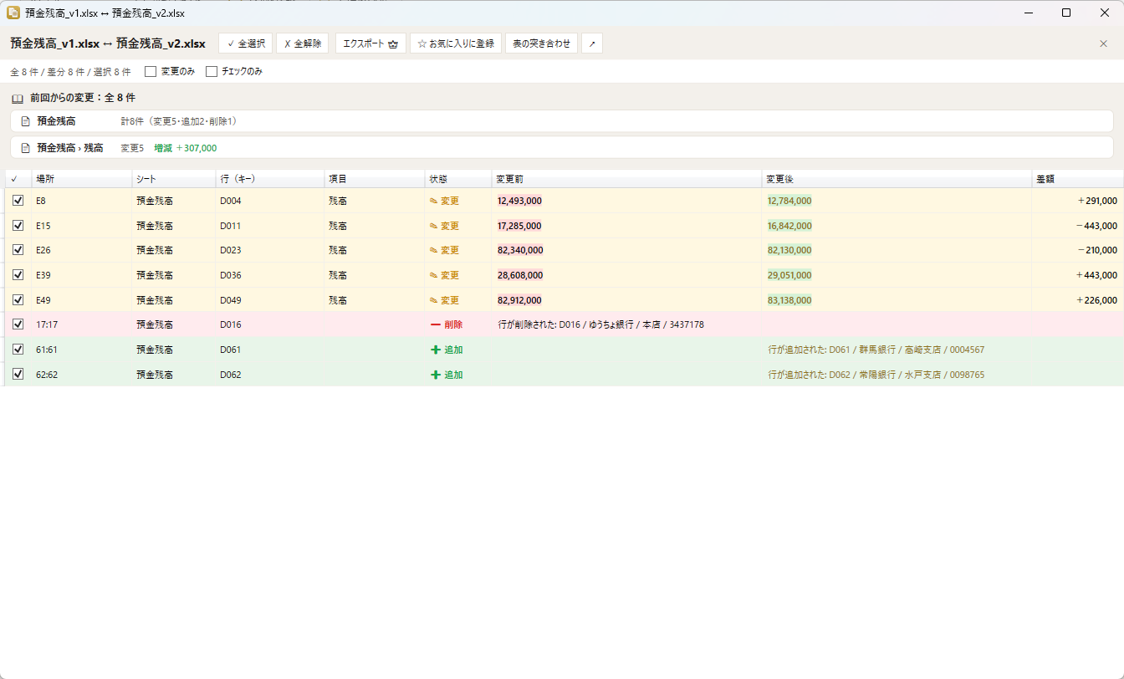The width and height of the screenshot is (1124, 679).
Task: Click お気に入りに登録 to add a favorite
Action: click(456, 43)
